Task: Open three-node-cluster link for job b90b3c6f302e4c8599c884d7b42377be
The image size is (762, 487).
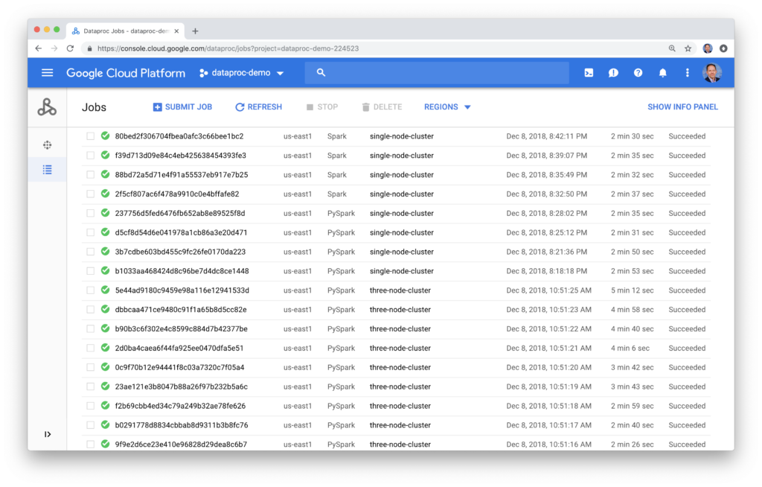Action: tap(400, 329)
